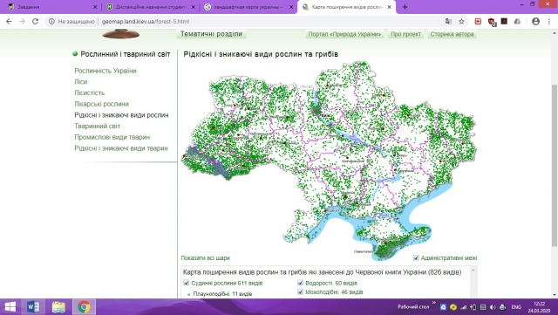
Task: Open the 'Лісистість' map section
Action: click(90, 92)
